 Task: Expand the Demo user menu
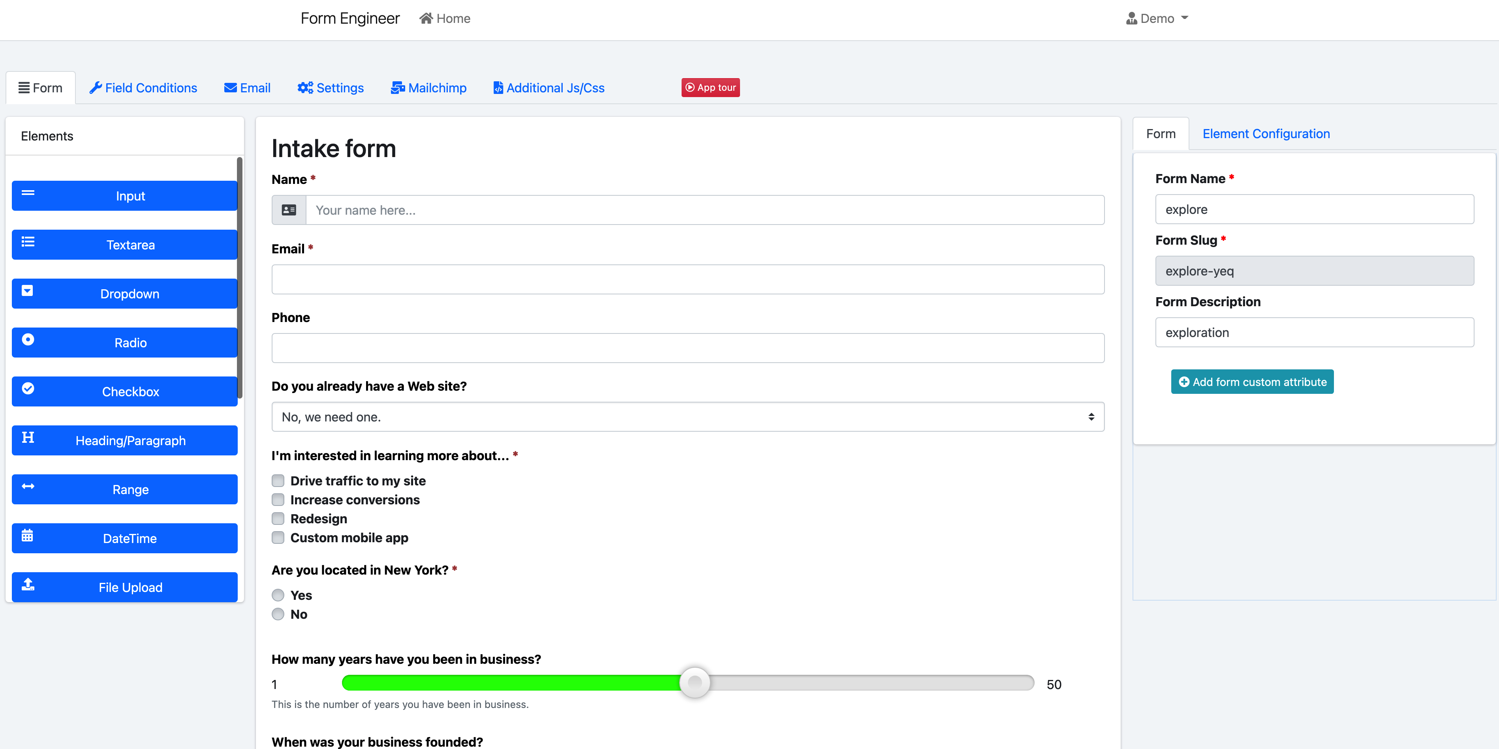(x=1156, y=19)
